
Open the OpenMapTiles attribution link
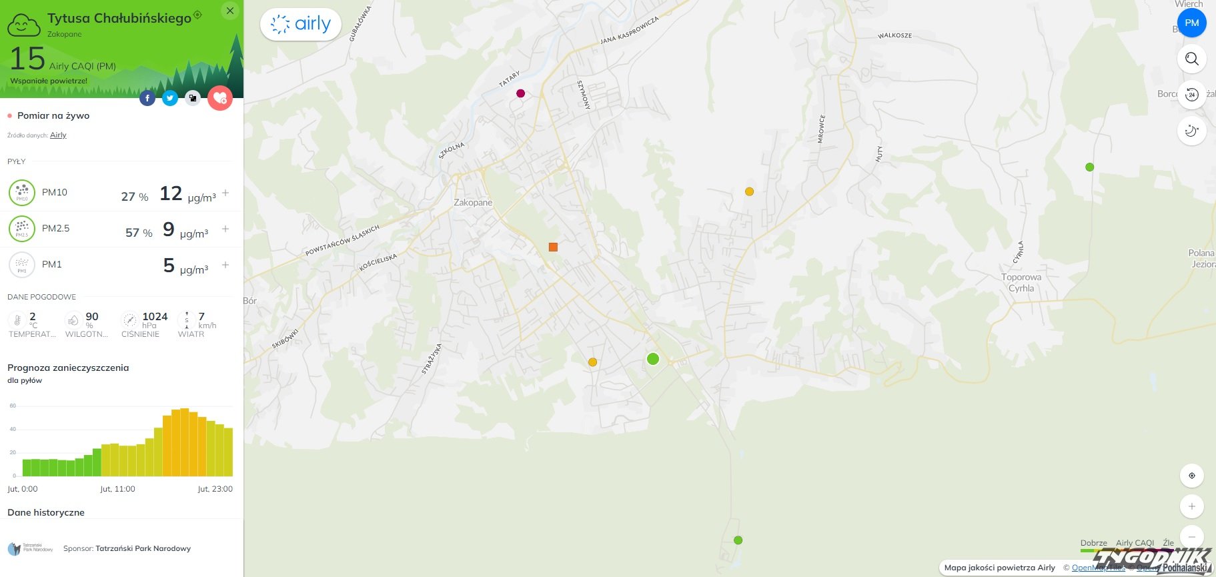point(1098,568)
